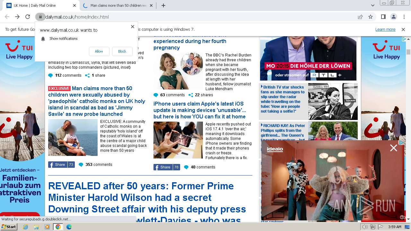This screenshot has height=231, width=411.
Task: Open the Chrome profile menu
Action: click(393, 17)
